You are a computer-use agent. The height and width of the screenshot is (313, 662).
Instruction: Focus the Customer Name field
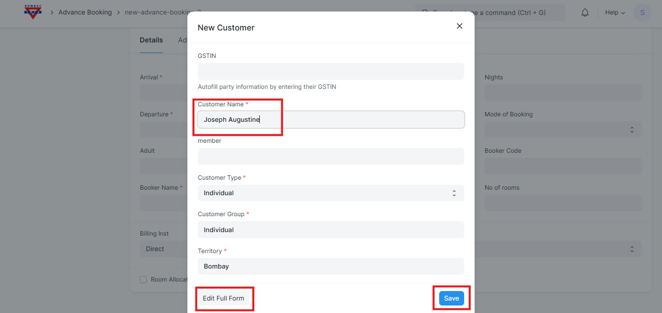click(x=331, y=120)
